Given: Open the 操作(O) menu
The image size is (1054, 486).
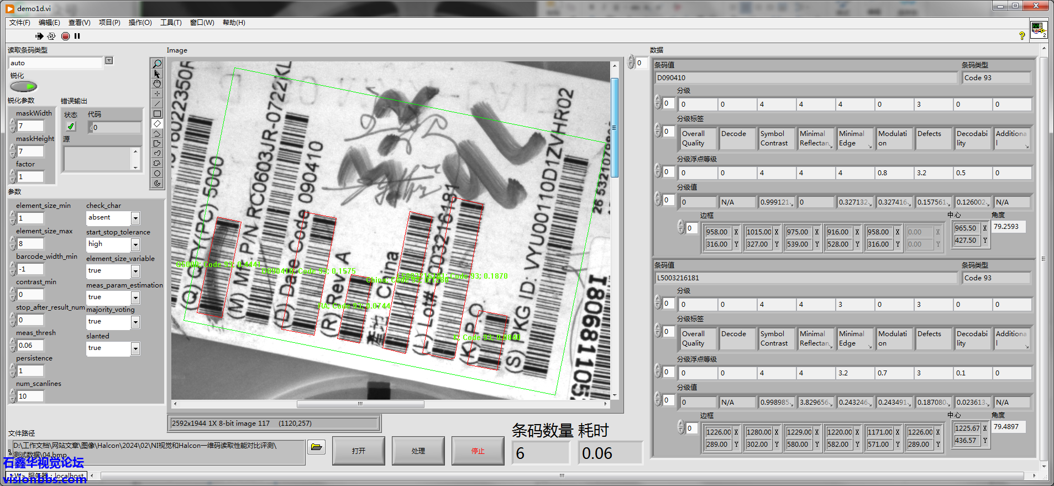Looking at the screenshot, I should (x=140, y=23).
